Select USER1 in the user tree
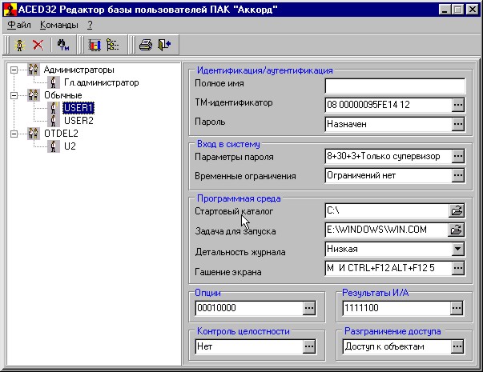Screen dimensions: 483x372 point(78,108)
